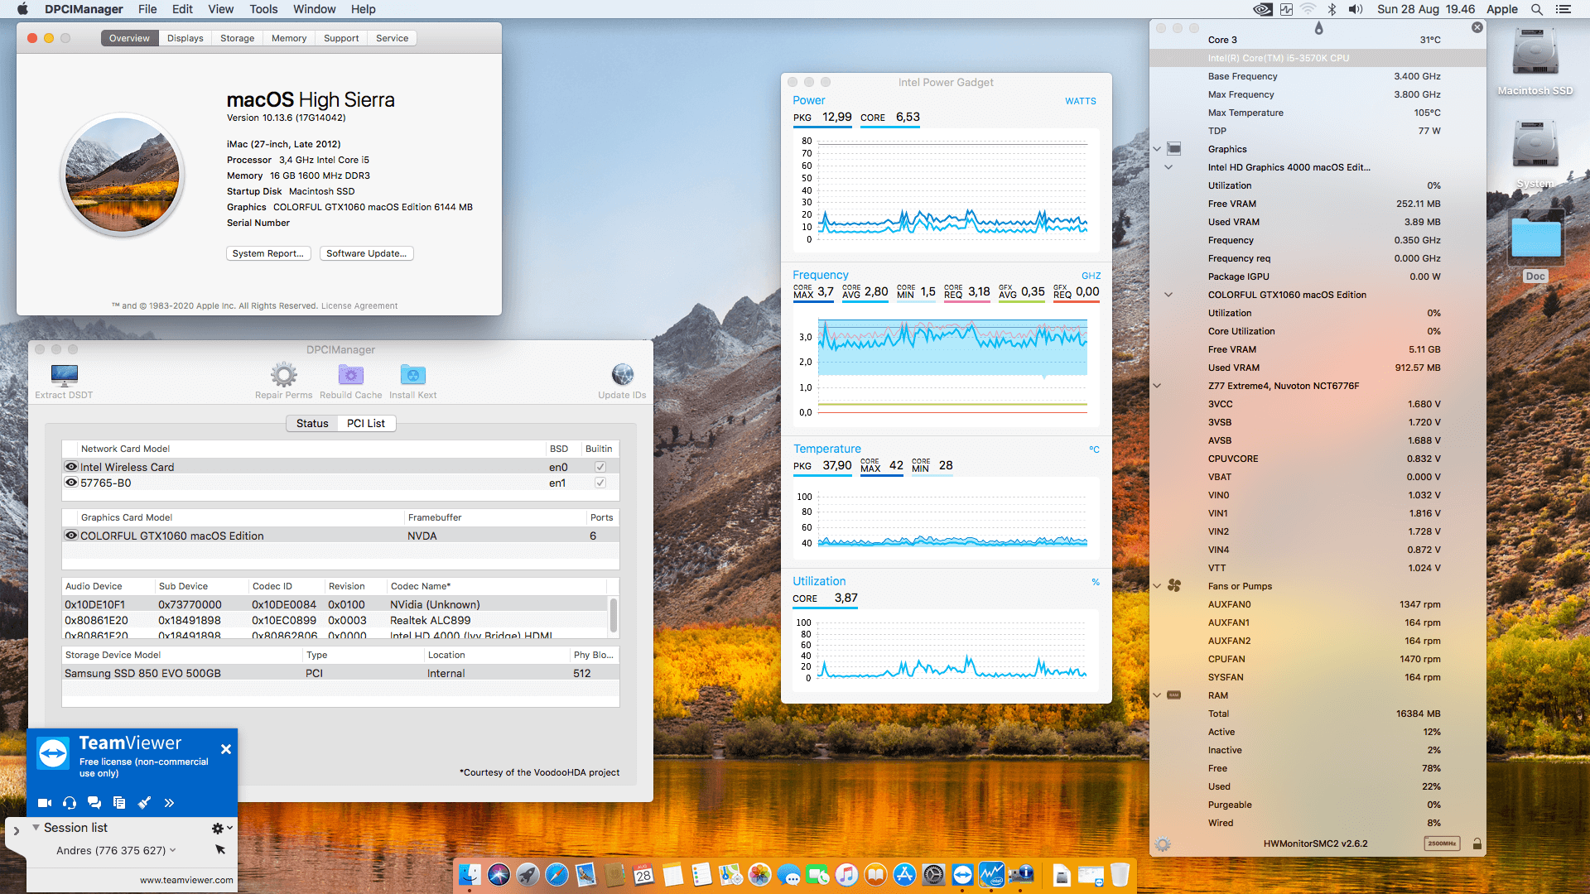Click the Update IDs globe icon
The height and width of the screenshot is (894, 1590).
[622, 375]
